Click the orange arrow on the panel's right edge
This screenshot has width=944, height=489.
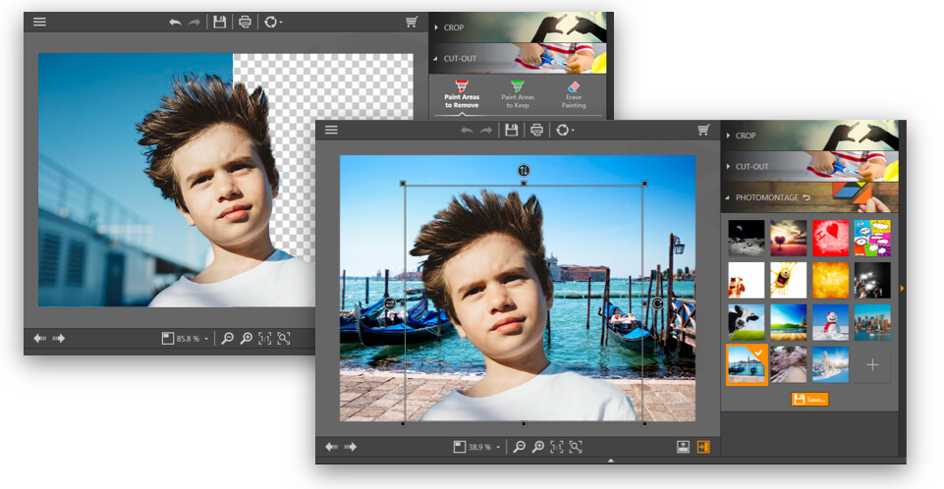[902, 289]
